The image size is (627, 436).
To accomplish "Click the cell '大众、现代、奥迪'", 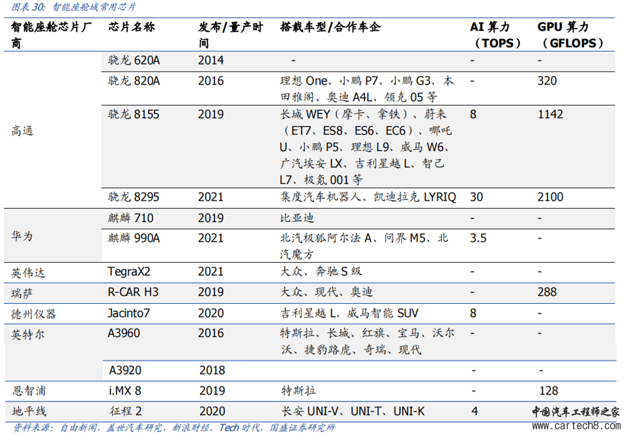I will (x=327, y=292).
